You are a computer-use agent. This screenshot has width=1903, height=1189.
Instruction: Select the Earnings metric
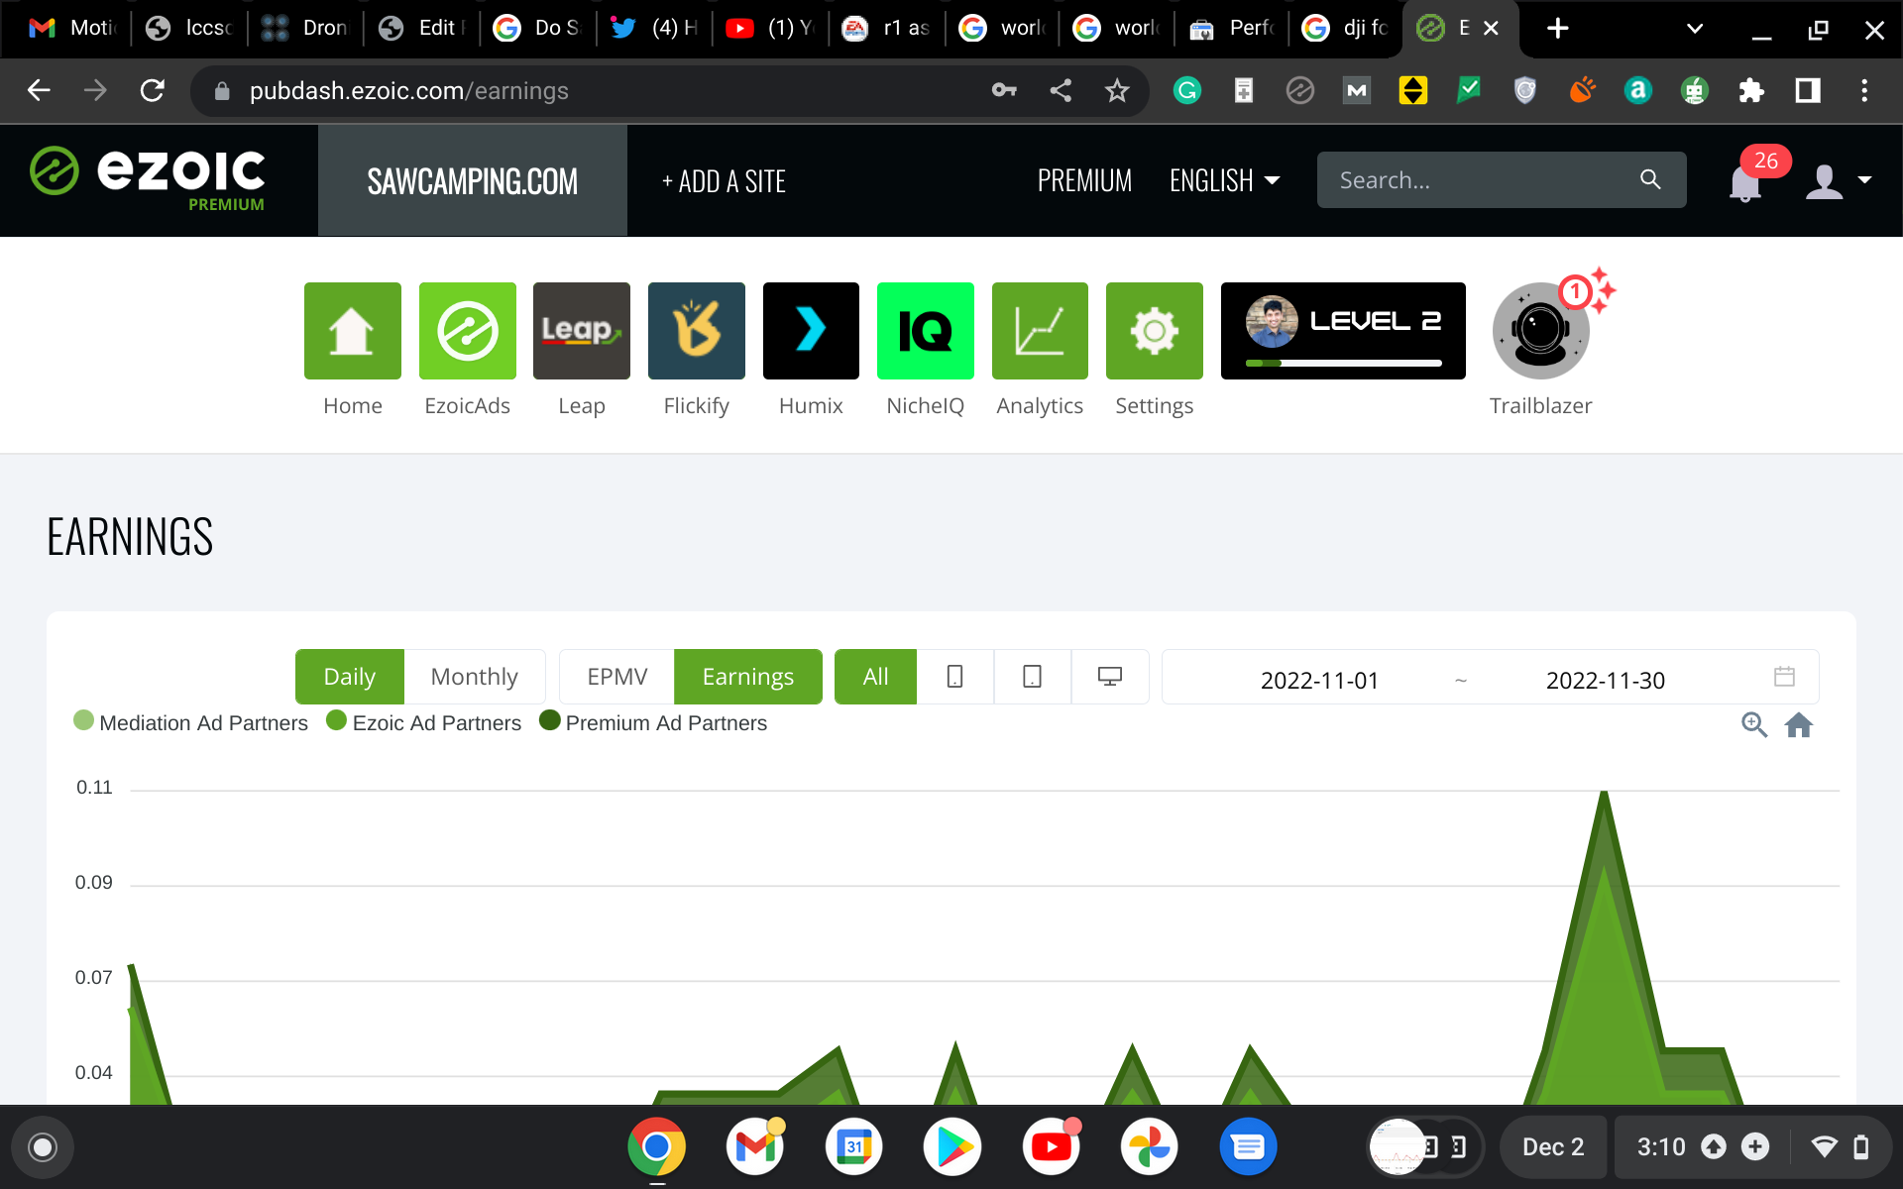click(x=747, y=677)
